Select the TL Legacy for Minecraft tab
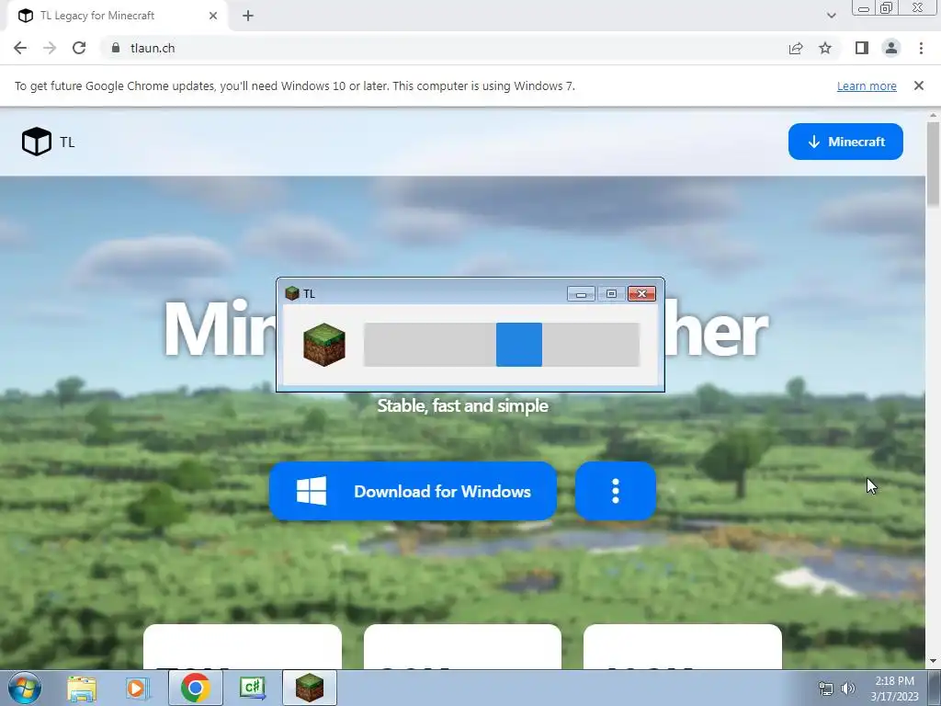 [x=117, y=16]
